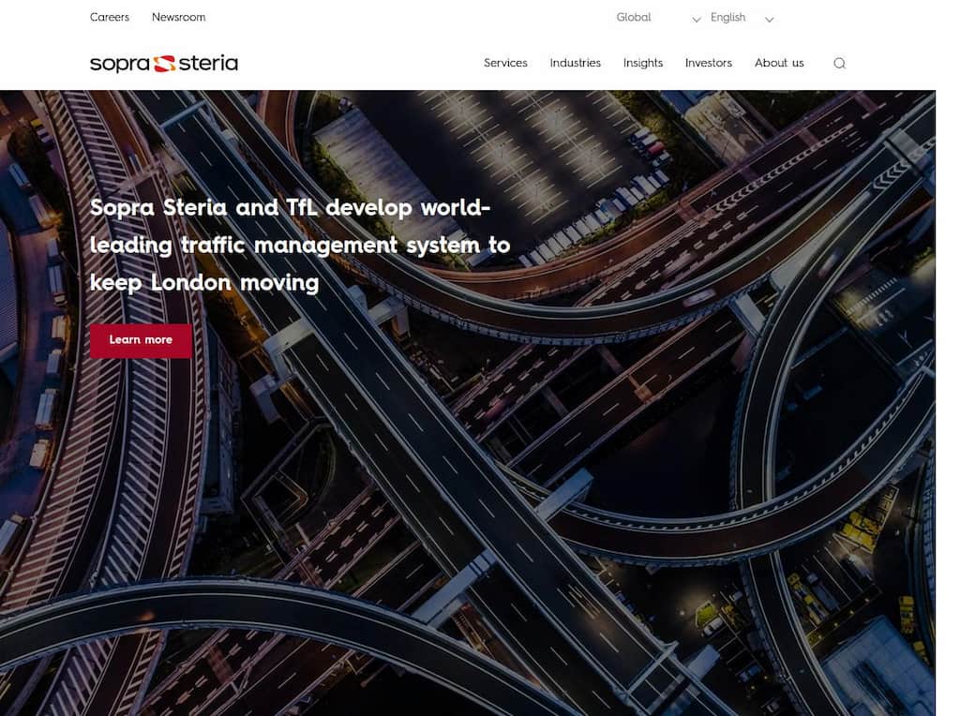
Task: Open the Investors section
Action: coord(709,63)
